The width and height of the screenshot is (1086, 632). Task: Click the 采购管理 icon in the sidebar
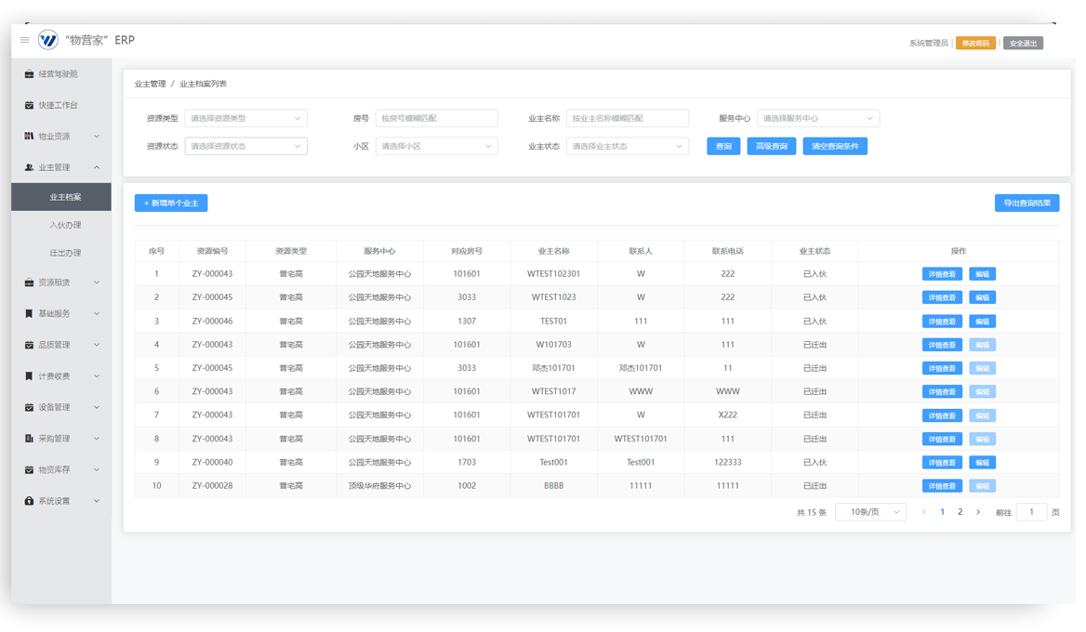click(30, 439)
